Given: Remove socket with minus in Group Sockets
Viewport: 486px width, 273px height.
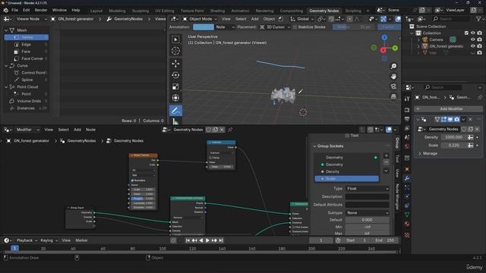Looking at the screenshot, I should (x=387, y=162).
